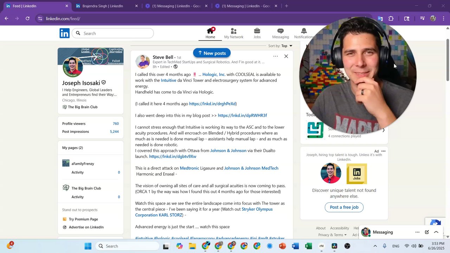
Task: Close the Feed LinkedIn tab
Action: click(67, 6)
